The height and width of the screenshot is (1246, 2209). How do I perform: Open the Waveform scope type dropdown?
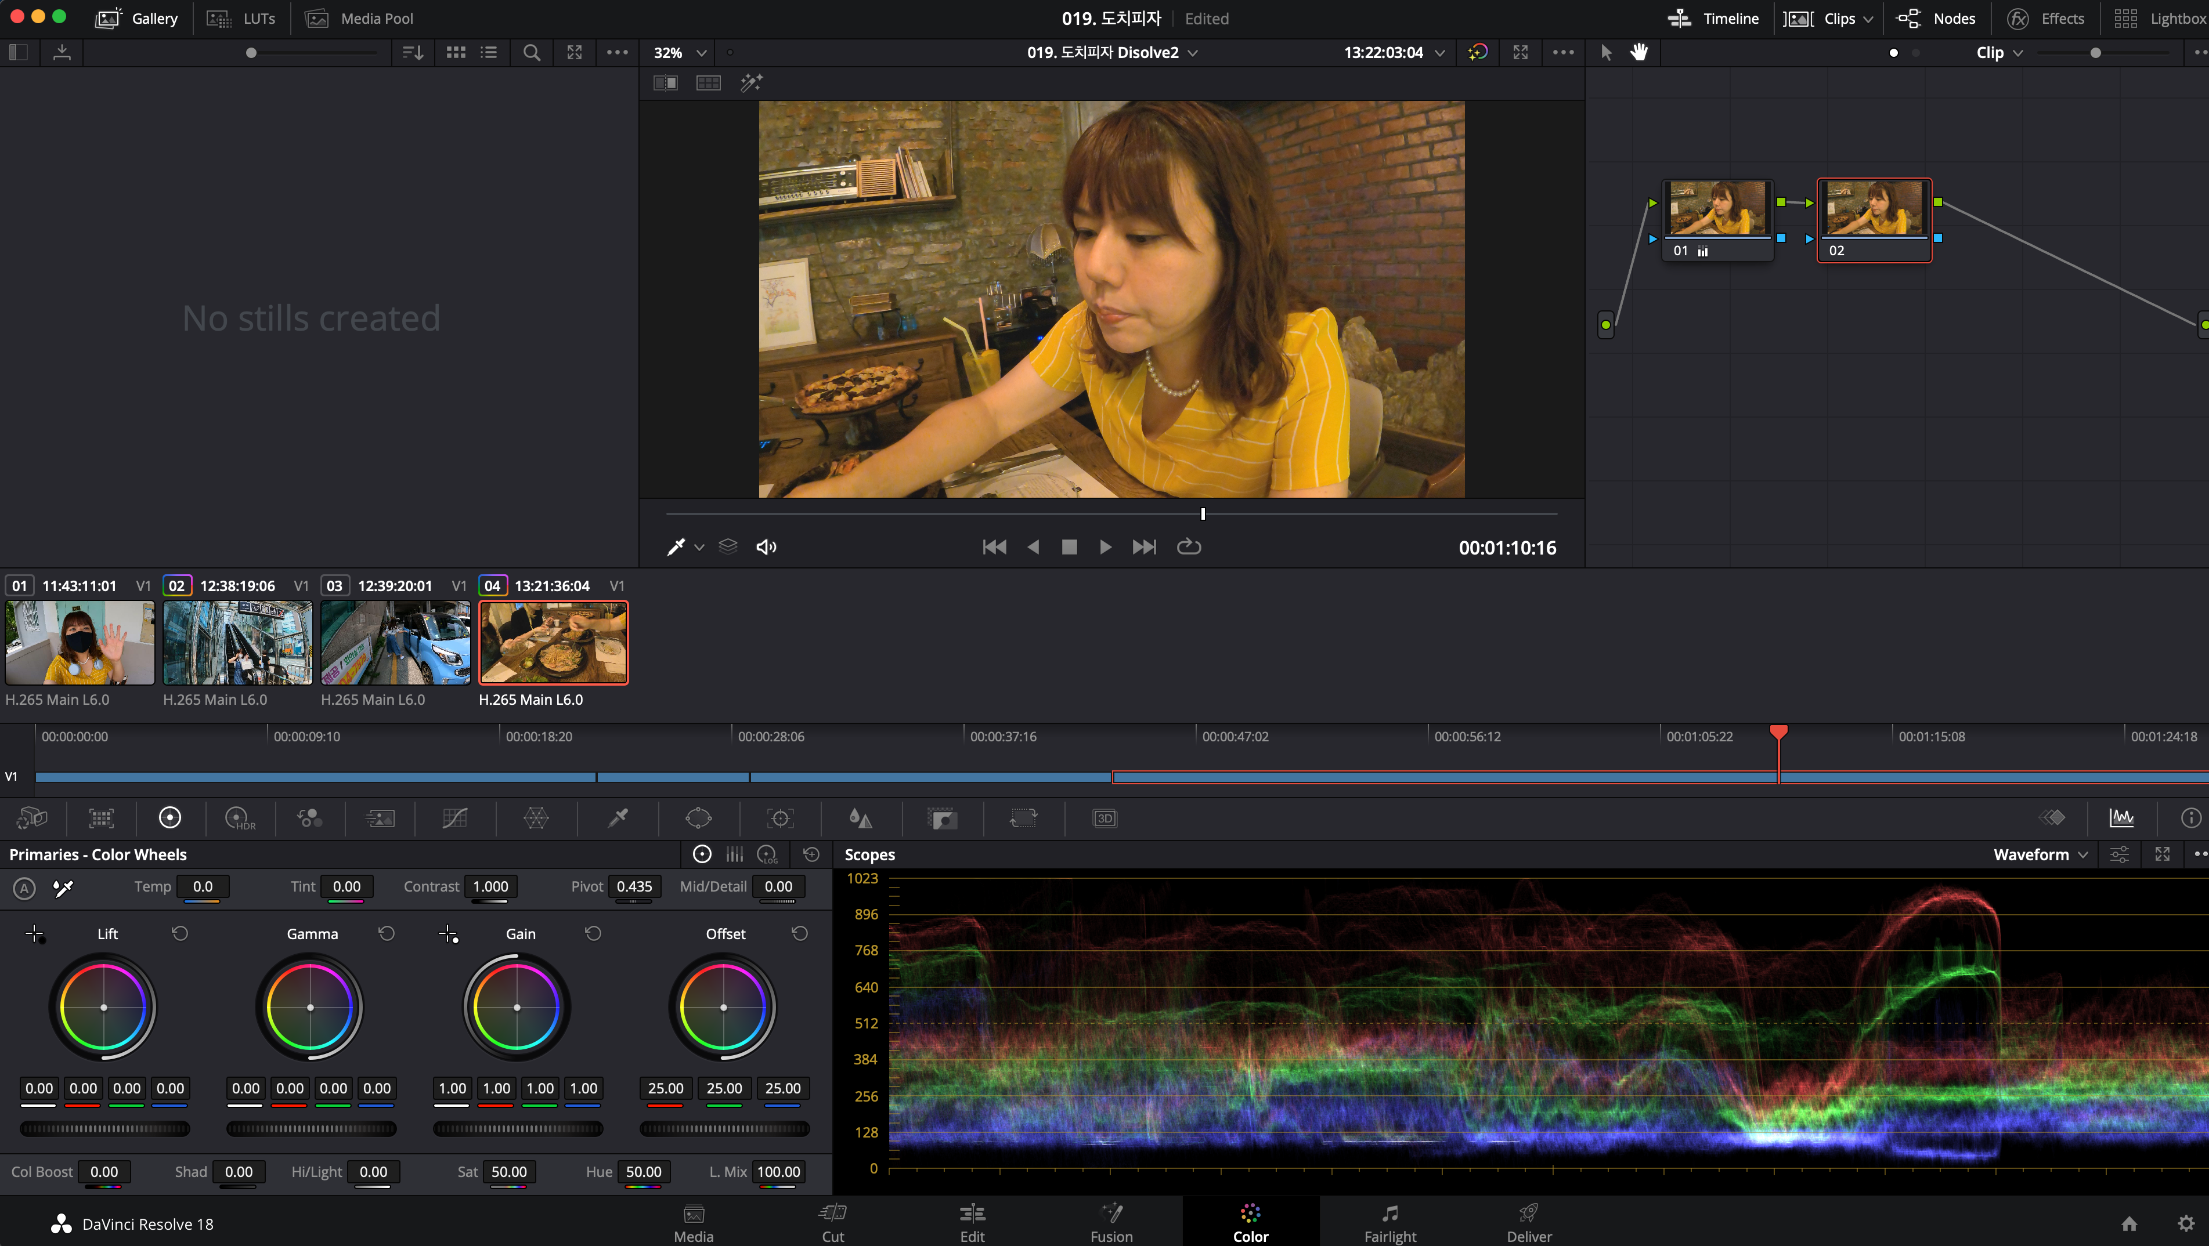point(2040,854)
